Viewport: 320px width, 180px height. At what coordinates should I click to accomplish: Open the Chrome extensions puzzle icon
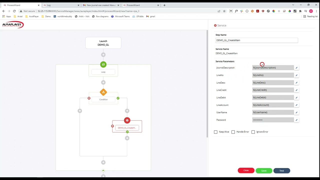[300, 11]
